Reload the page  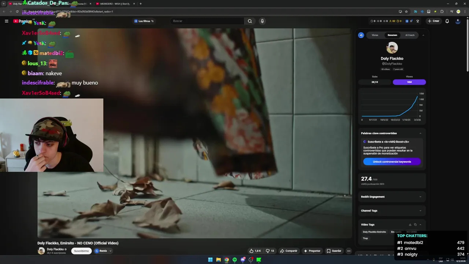[x=17, y=11]
